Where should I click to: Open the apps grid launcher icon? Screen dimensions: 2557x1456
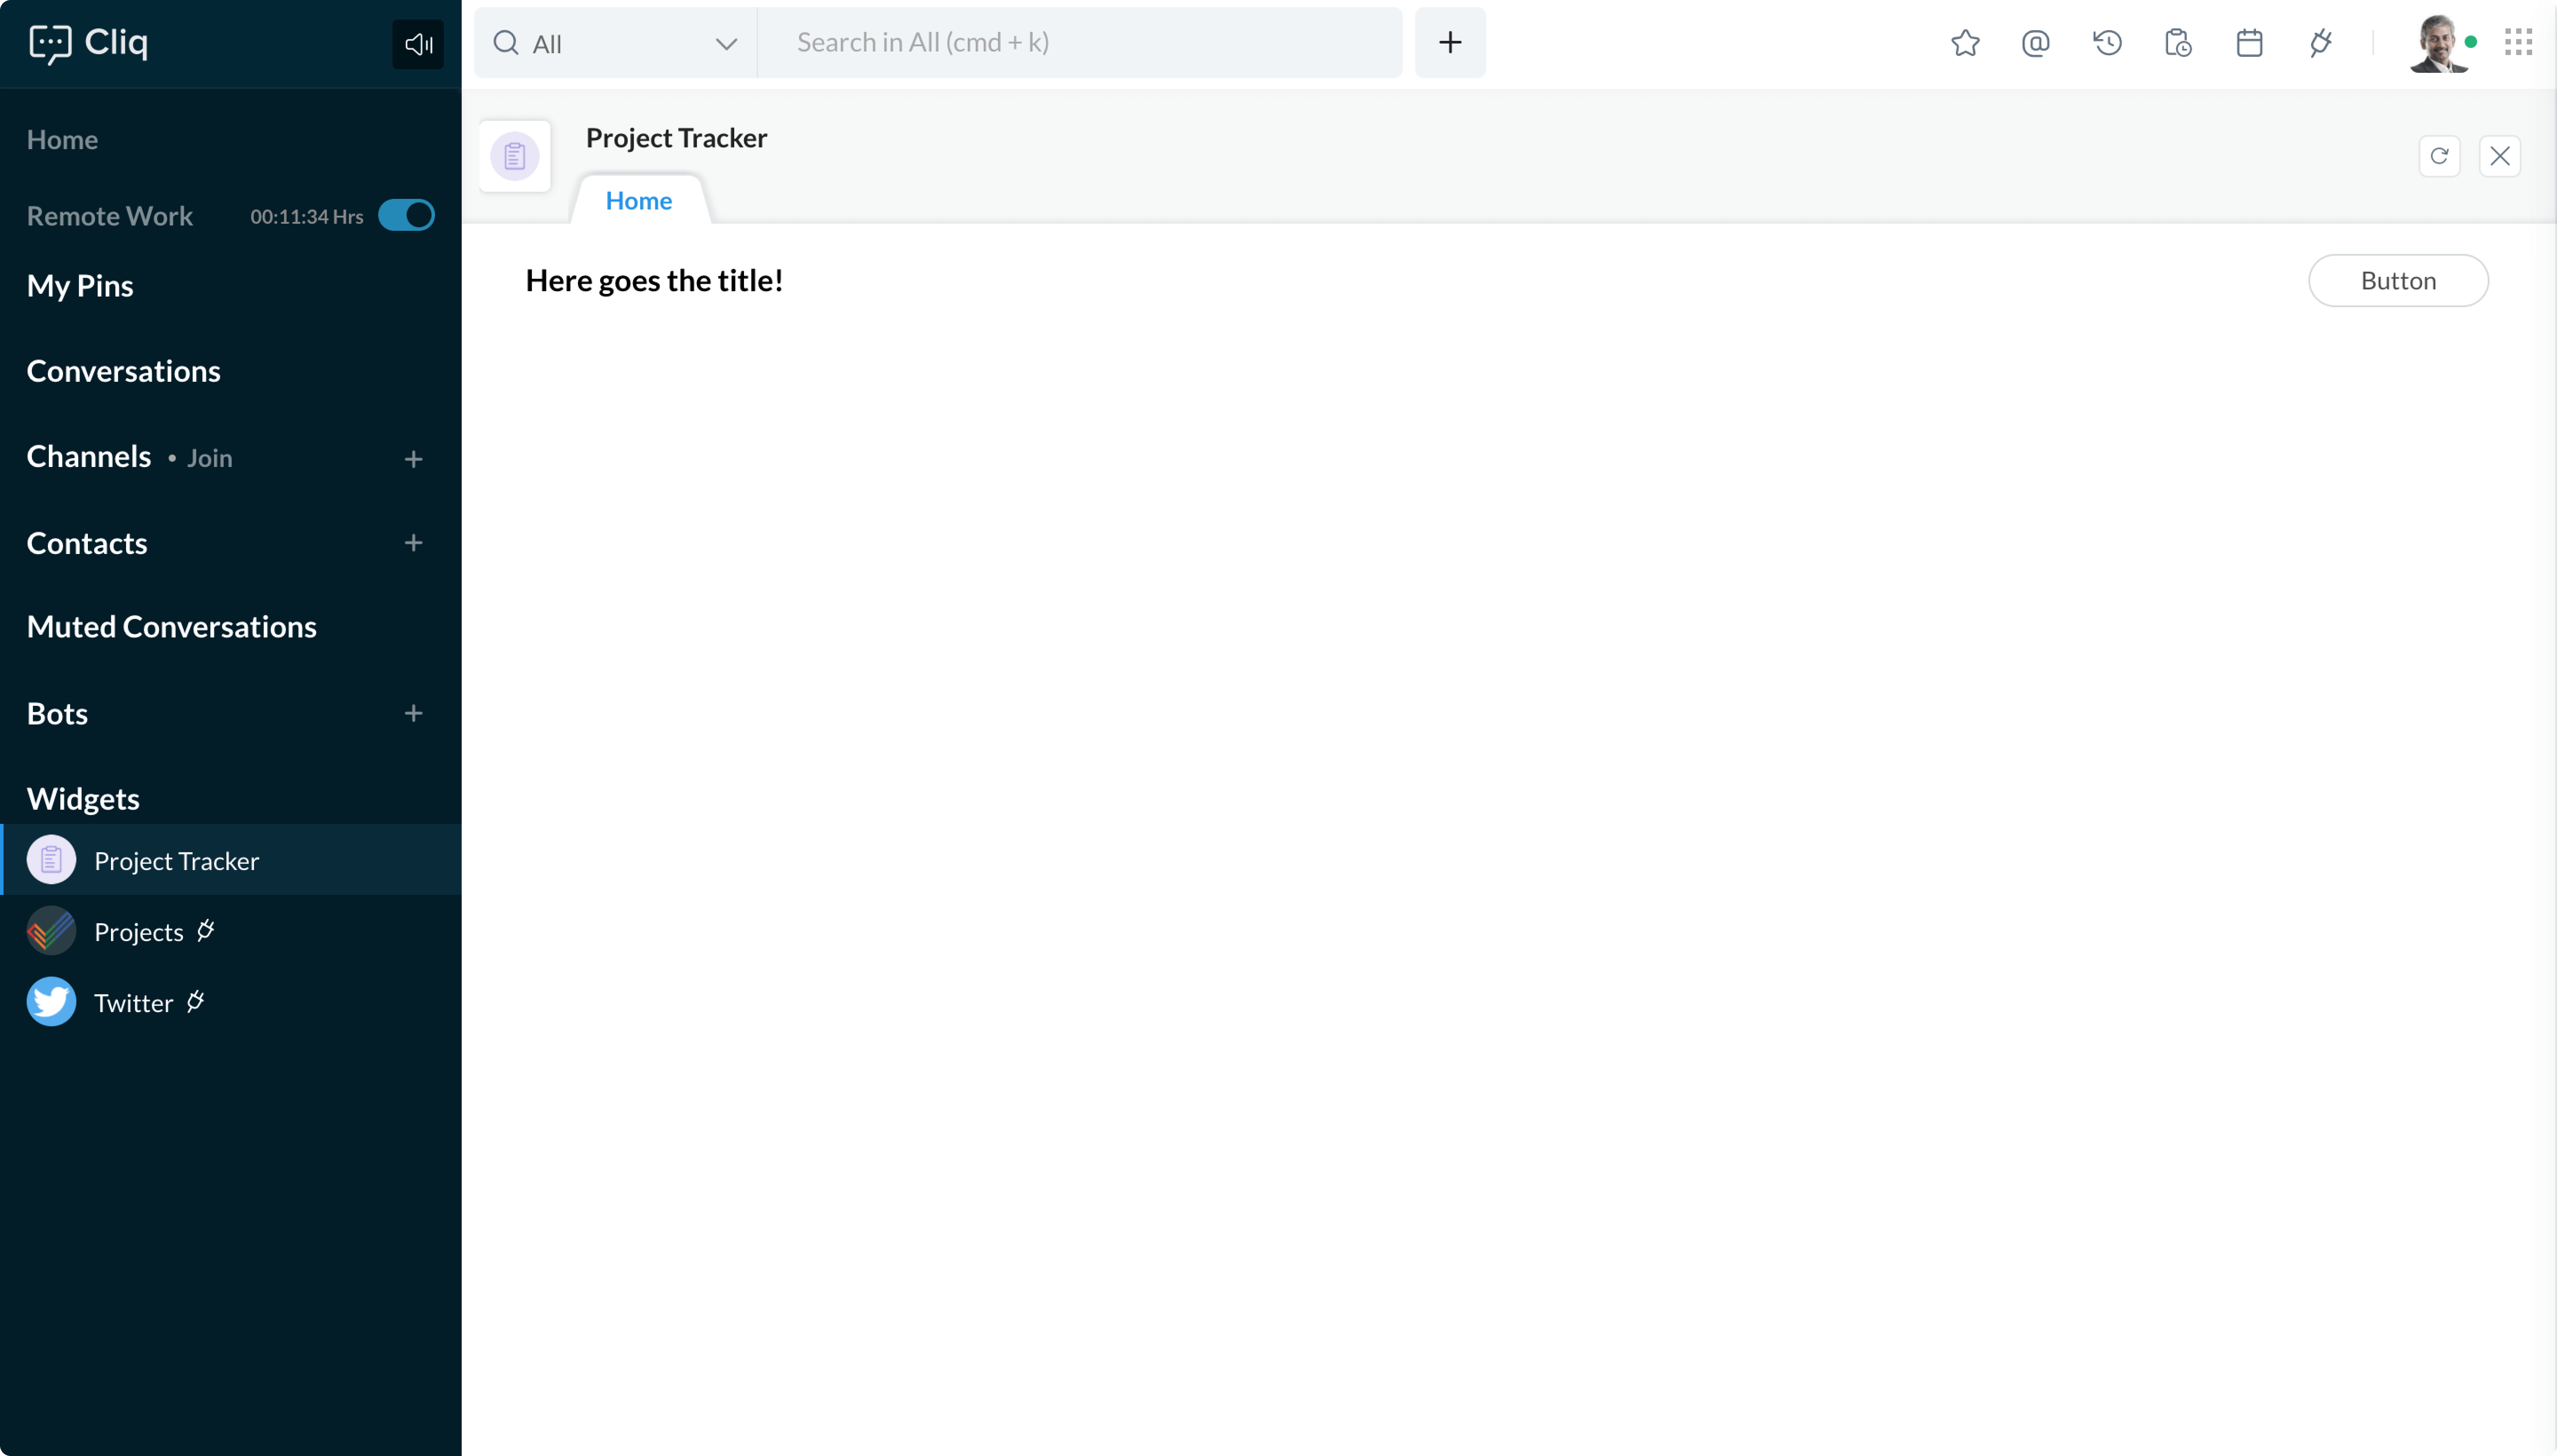coord(2518,42)
